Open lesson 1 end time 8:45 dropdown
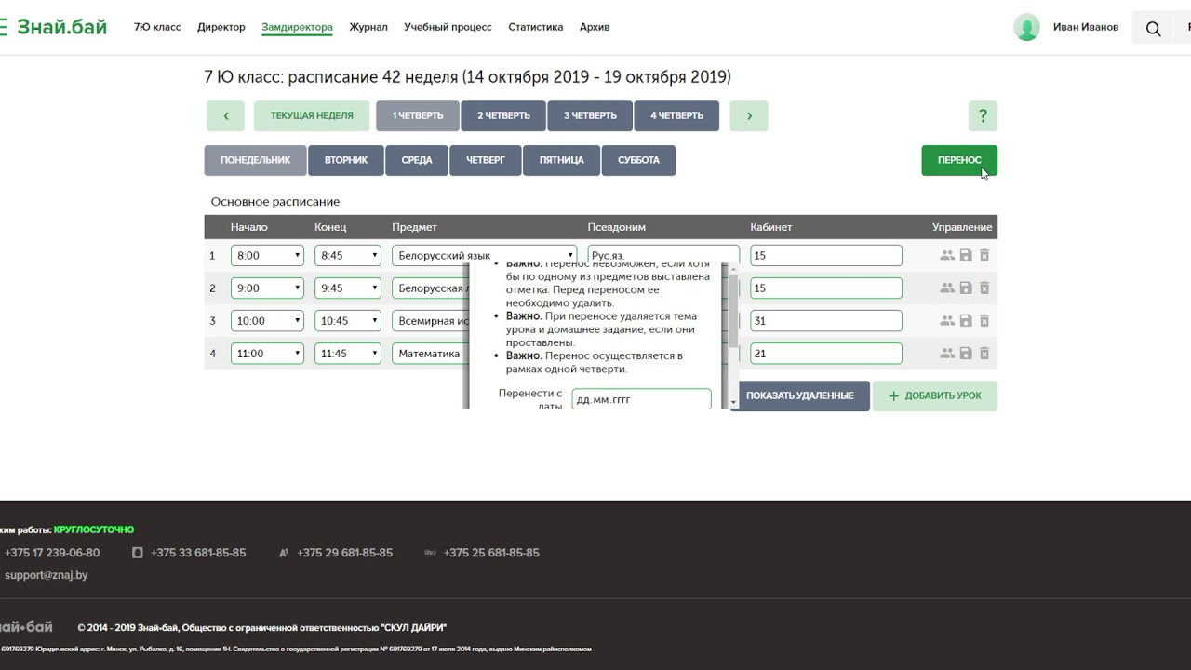Viewport: 1191px width, 670px height. pos(348,255)
